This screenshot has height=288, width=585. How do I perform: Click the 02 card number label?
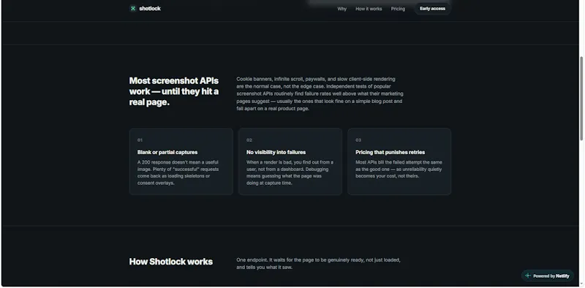pos(249,140)
